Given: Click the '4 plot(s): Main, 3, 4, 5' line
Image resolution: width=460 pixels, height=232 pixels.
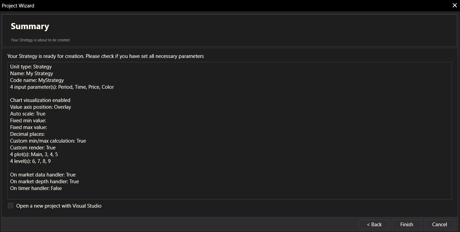Looking at the screenshot, I should point(34,154).
